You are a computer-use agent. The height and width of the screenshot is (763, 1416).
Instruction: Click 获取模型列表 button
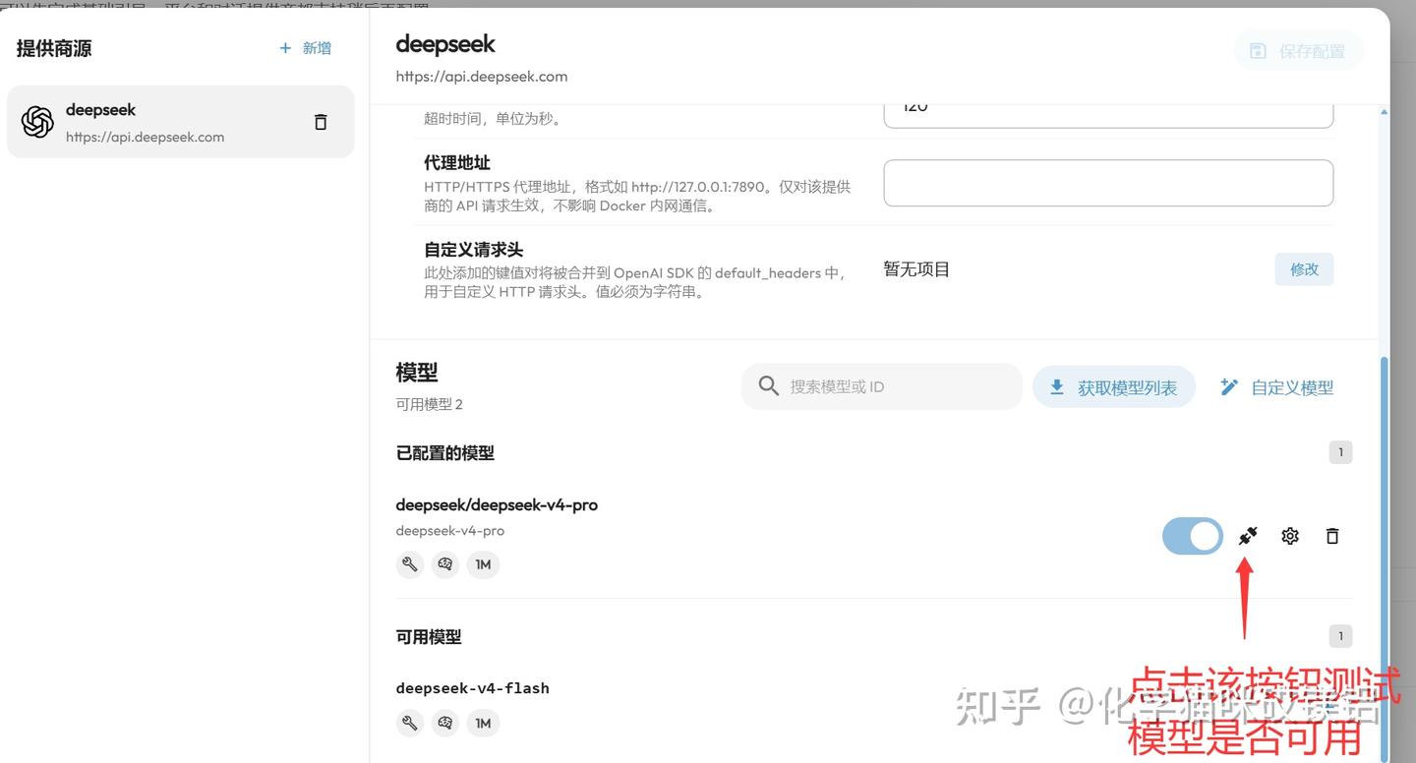(x=1113, y=387)
